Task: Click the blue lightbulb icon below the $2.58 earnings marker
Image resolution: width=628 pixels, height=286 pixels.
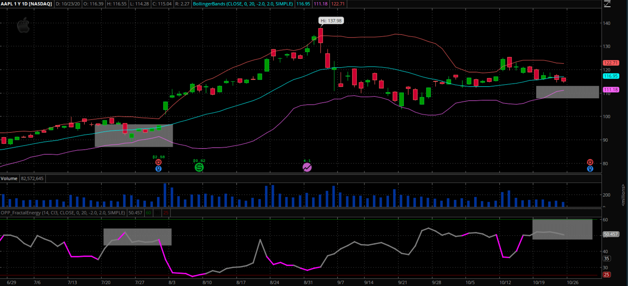Action: click(159, 169)
